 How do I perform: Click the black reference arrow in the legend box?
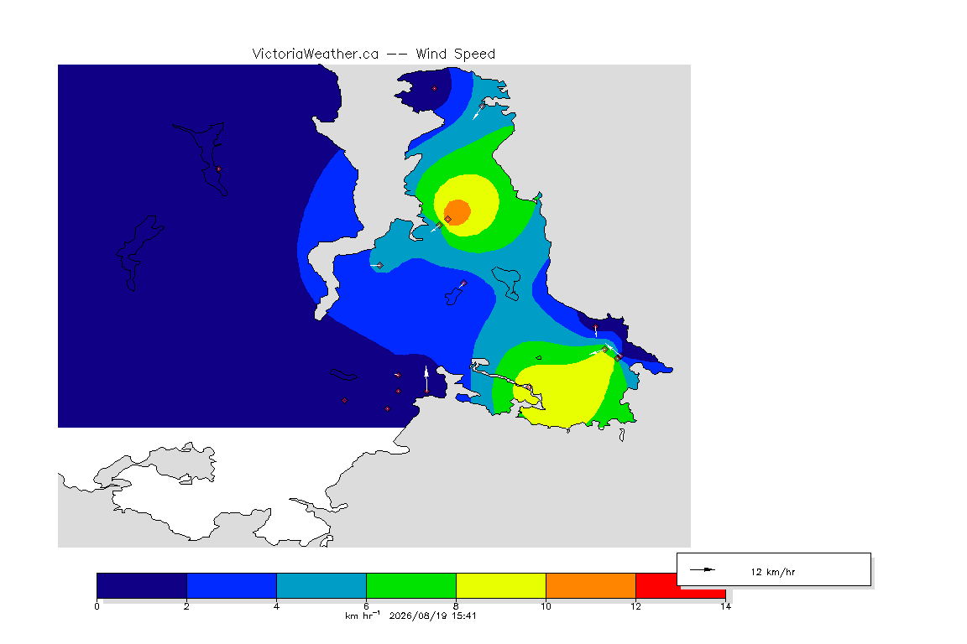pos(702,570)
